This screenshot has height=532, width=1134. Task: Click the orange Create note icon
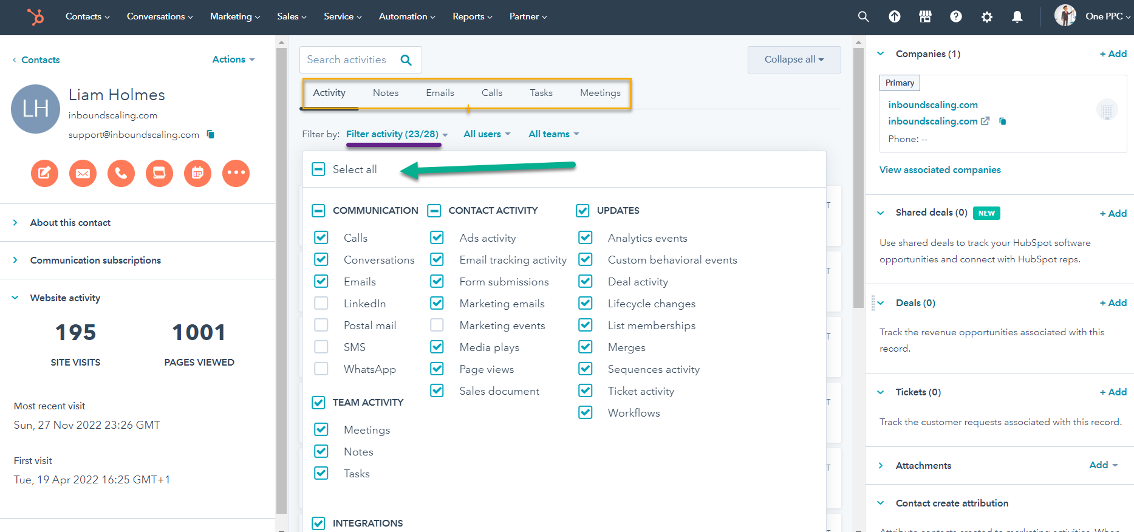tap(44, 174)
